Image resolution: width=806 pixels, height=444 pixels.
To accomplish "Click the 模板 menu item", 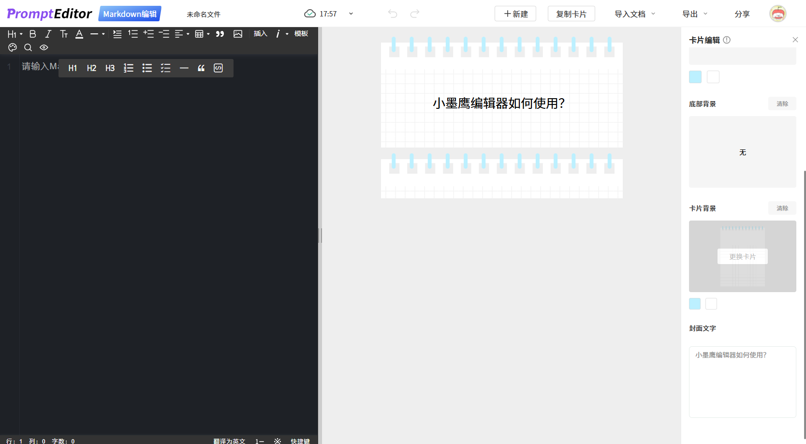I will (x=301, y=34).
